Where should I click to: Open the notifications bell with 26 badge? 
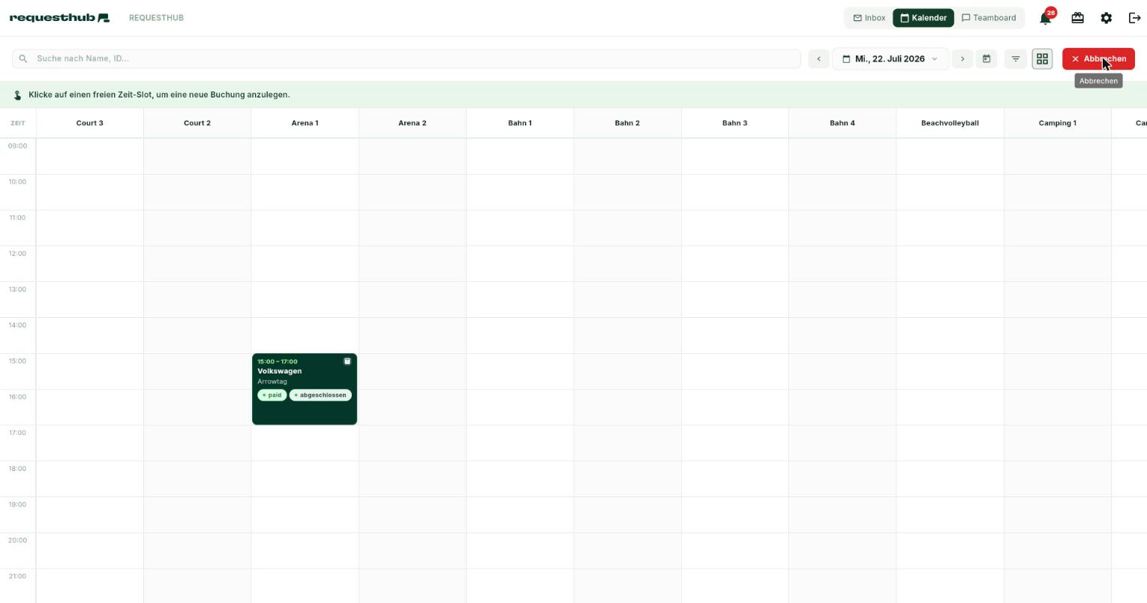(x=1046, y=18)
